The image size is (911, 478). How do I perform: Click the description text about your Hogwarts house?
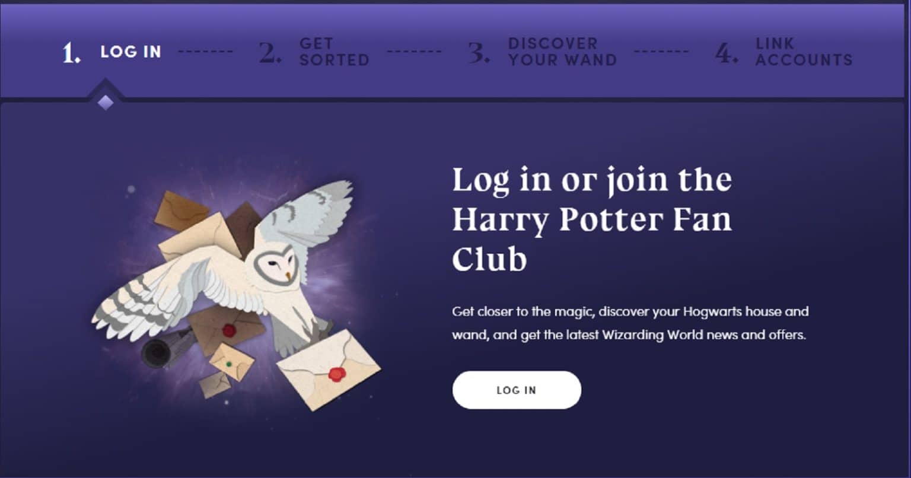click(630, 323)
